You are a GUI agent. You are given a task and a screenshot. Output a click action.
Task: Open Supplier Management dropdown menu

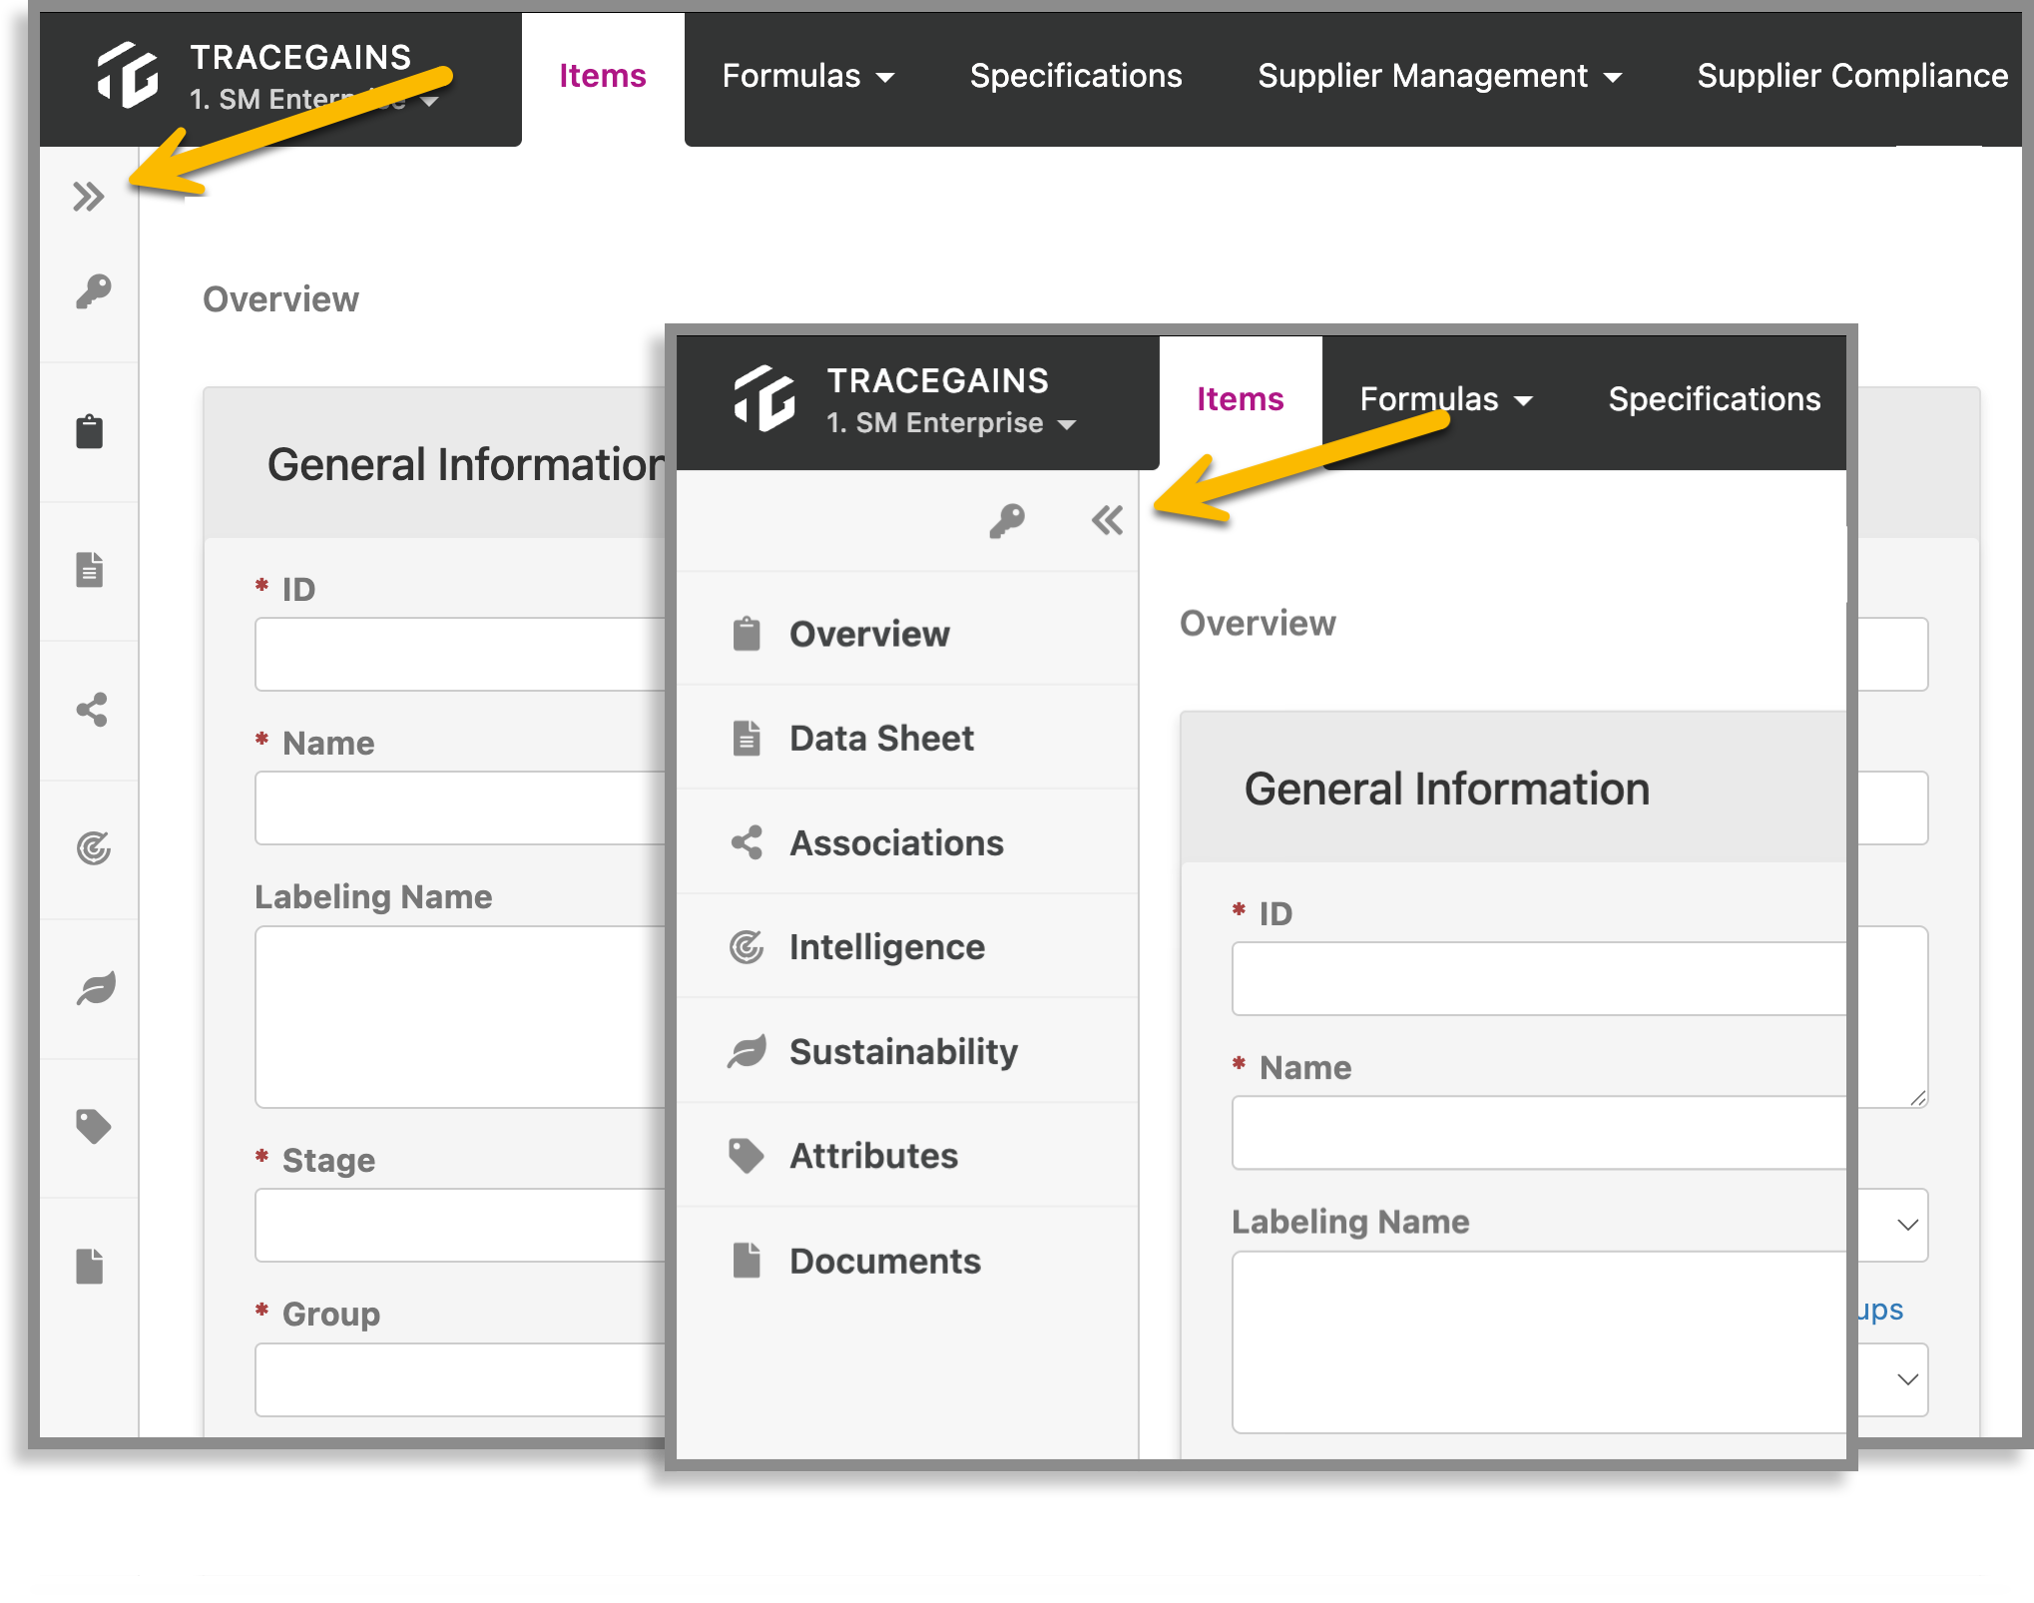1439,76
